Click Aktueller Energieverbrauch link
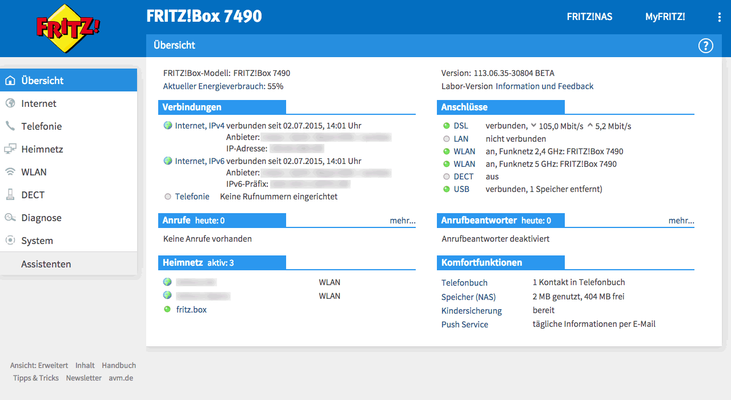The height and width of the screenshot is (400, 731). (x=223, y=86)
